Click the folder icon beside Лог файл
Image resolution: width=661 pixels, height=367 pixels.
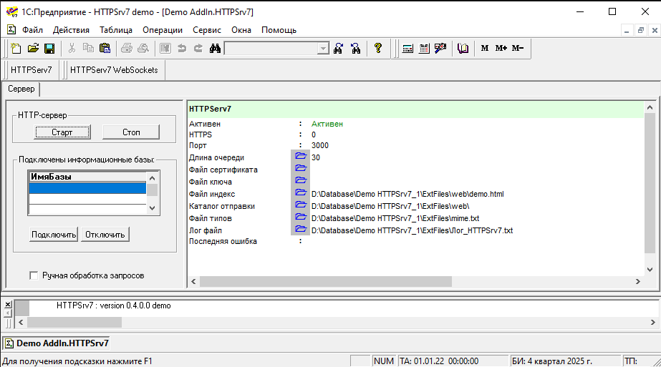301,230
